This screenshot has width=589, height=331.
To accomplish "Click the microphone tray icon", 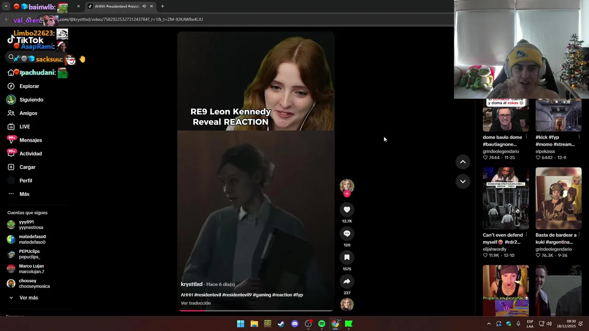I will (x=519, y=324).
